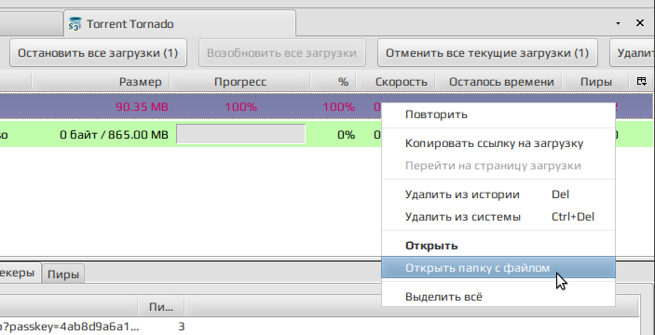Click Отменить все текущие загрузки (1) button
Image resolution: width=655 pixels, height=335 pixels.
point(487,53)
